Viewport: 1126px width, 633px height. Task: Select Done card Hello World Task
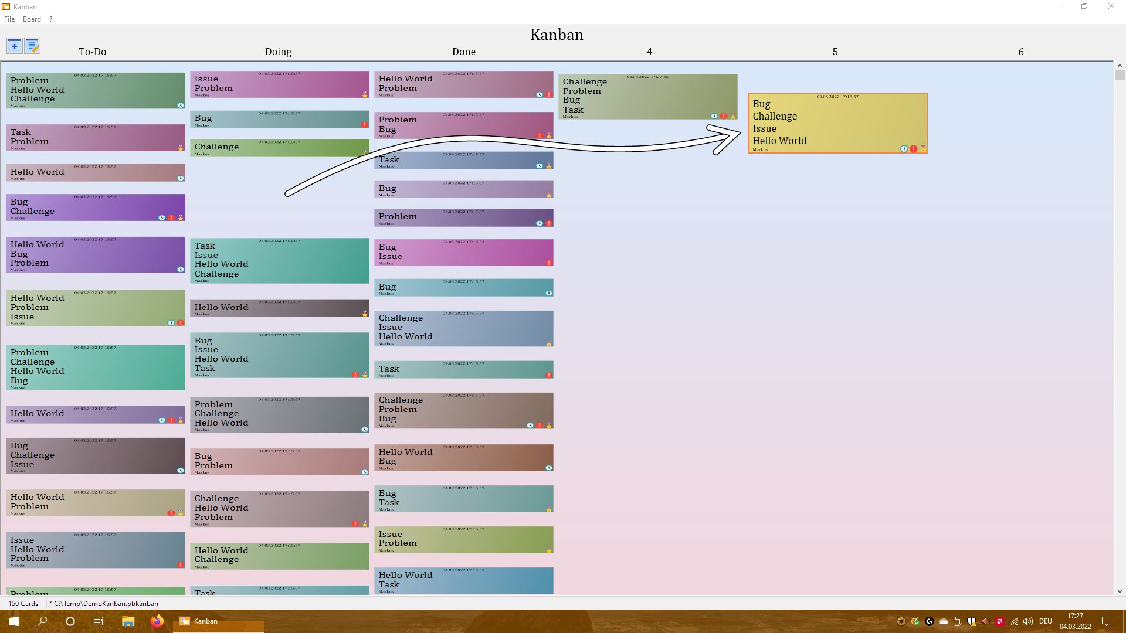pos(464,581)
